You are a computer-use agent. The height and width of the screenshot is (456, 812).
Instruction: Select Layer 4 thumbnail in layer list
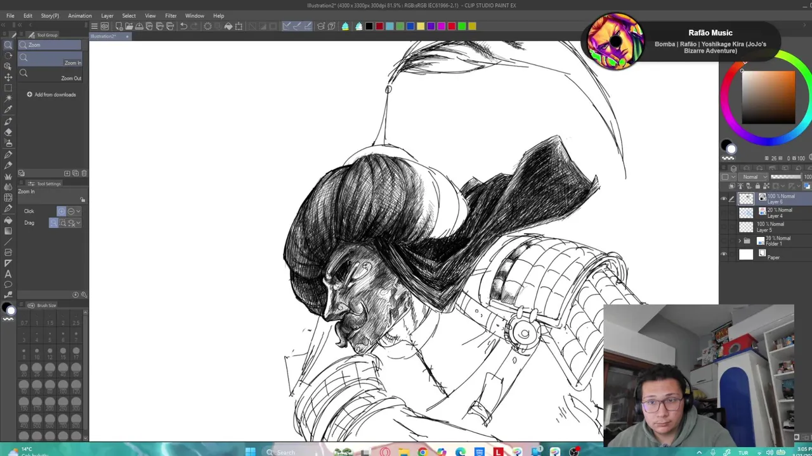tap(746, 213)
